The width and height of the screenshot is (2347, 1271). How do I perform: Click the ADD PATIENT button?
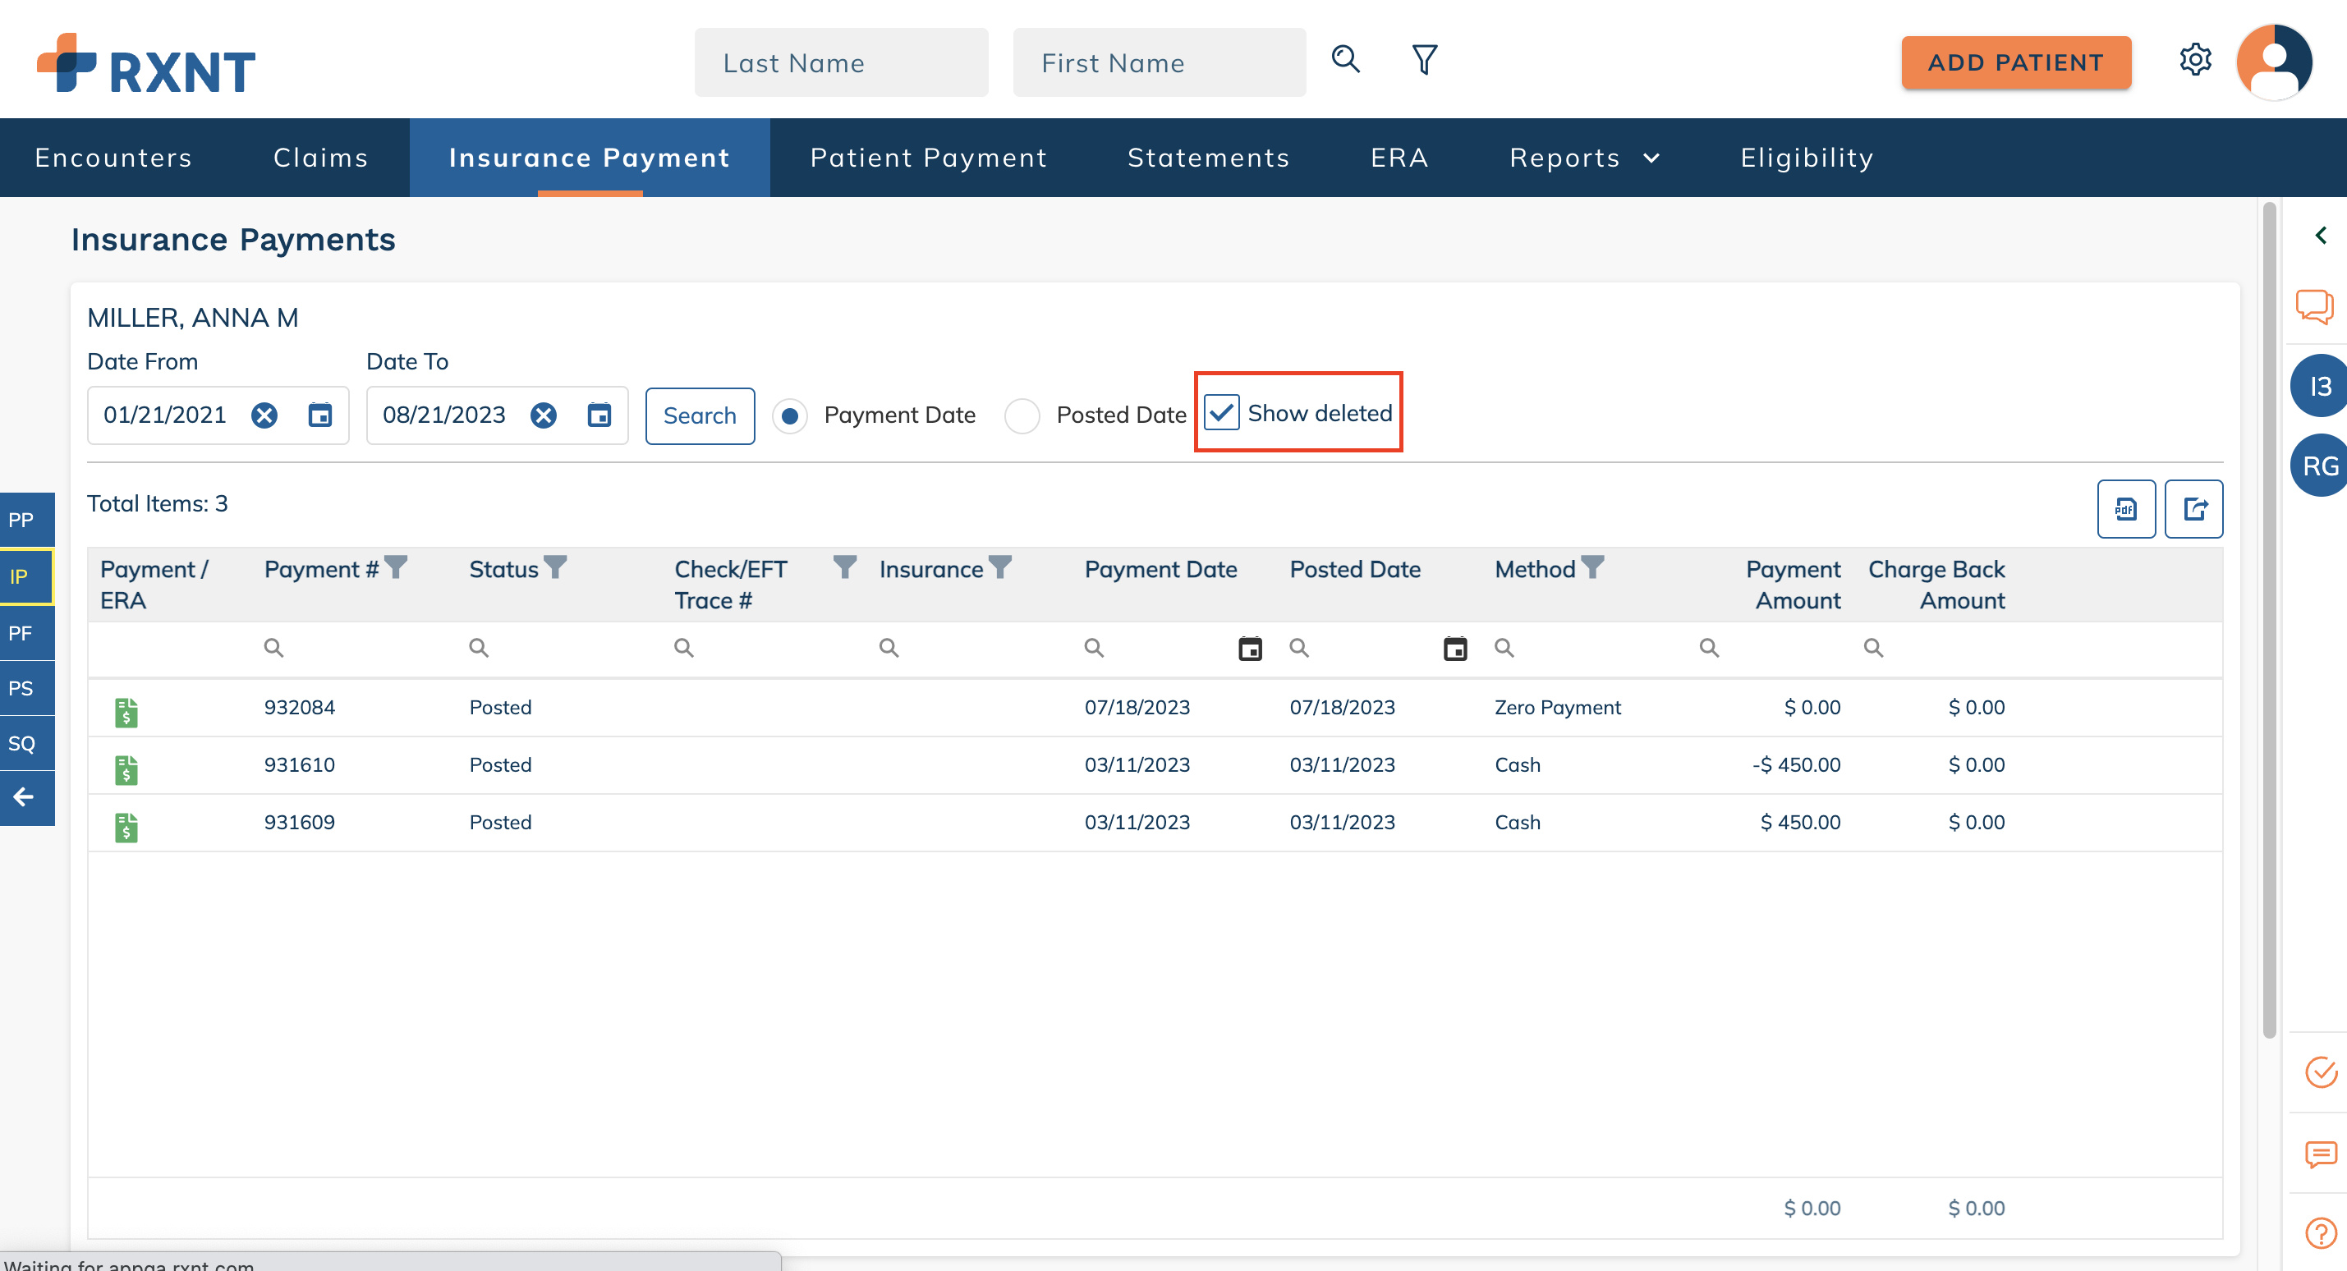(2015, 62)
